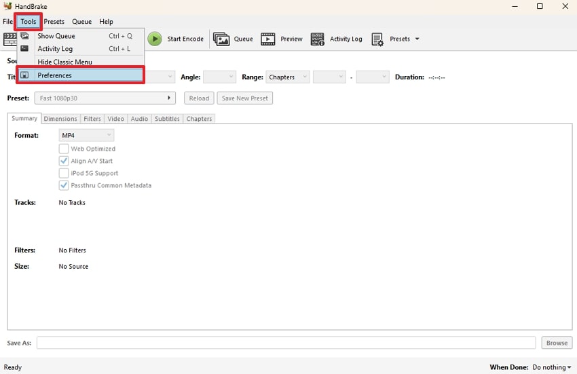
Task: Switch to the Subtitles tab
Action: pyautogui.click(x=167, y=119)
